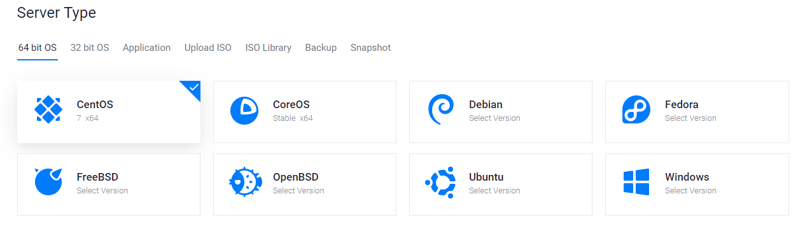The width and height of the screenshot is (812, 229).
Task: Click the Ubuntu circle logo
Action: (440, 183)
